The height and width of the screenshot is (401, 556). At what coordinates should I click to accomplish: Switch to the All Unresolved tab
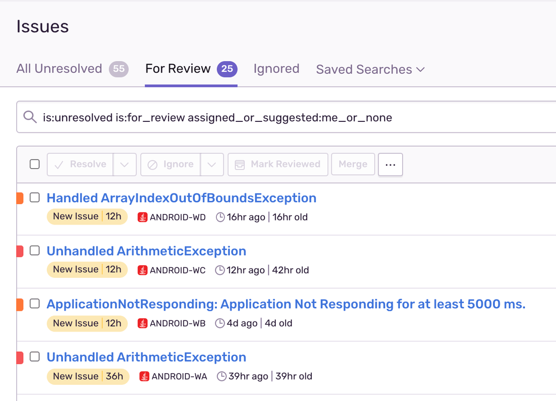[59, 69]
